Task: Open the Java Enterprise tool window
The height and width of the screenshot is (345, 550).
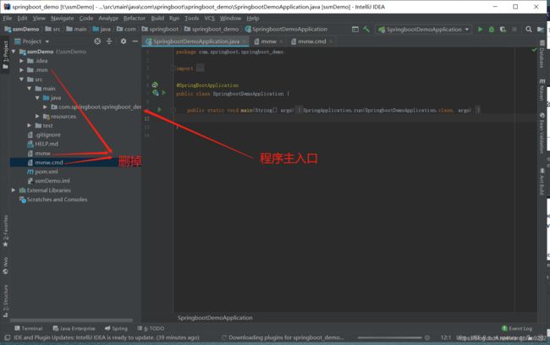Action: (74, 328)
